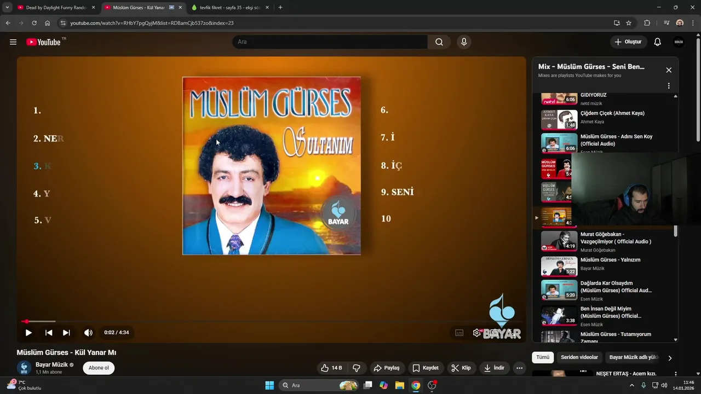This screenshot has height=394, width=701.
Task: Seek using the video progress bar
Action: point(271,321)
